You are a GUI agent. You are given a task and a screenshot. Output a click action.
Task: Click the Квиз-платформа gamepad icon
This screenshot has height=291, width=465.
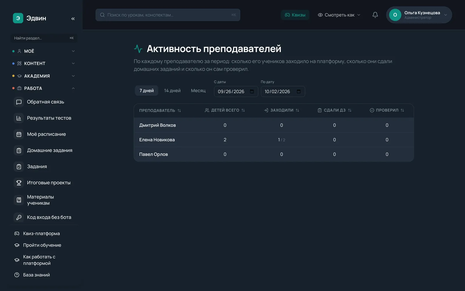click(17, 234)
